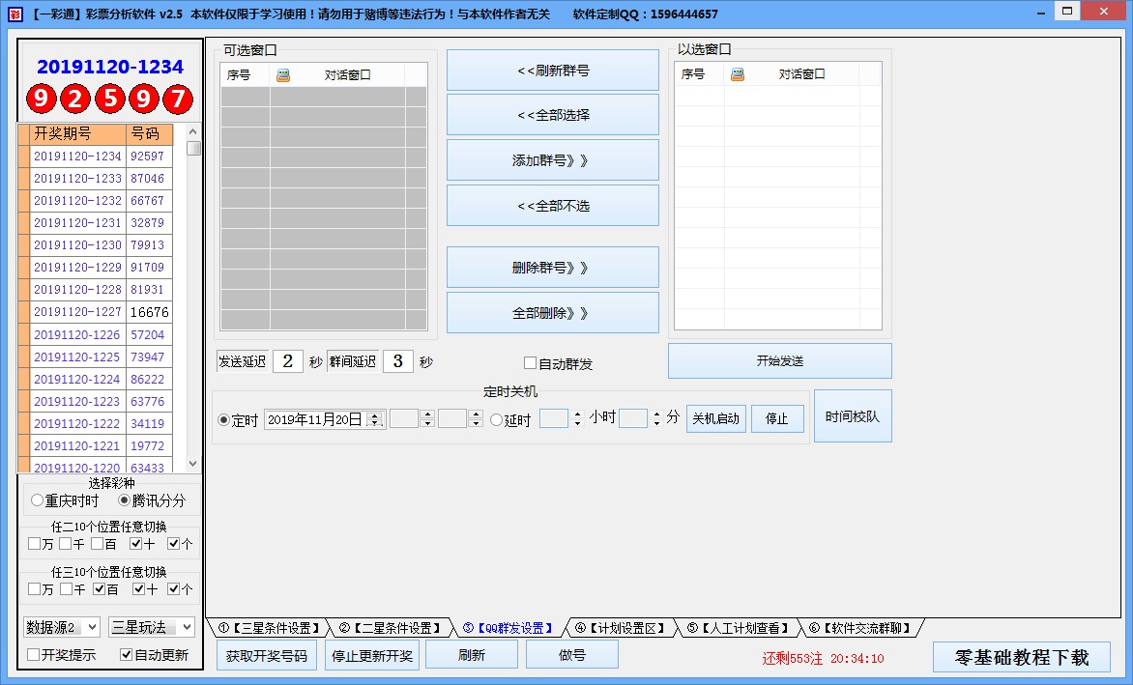
Task: Disable the 自动更新 checkbox
Action: click(x=126, y=654)
